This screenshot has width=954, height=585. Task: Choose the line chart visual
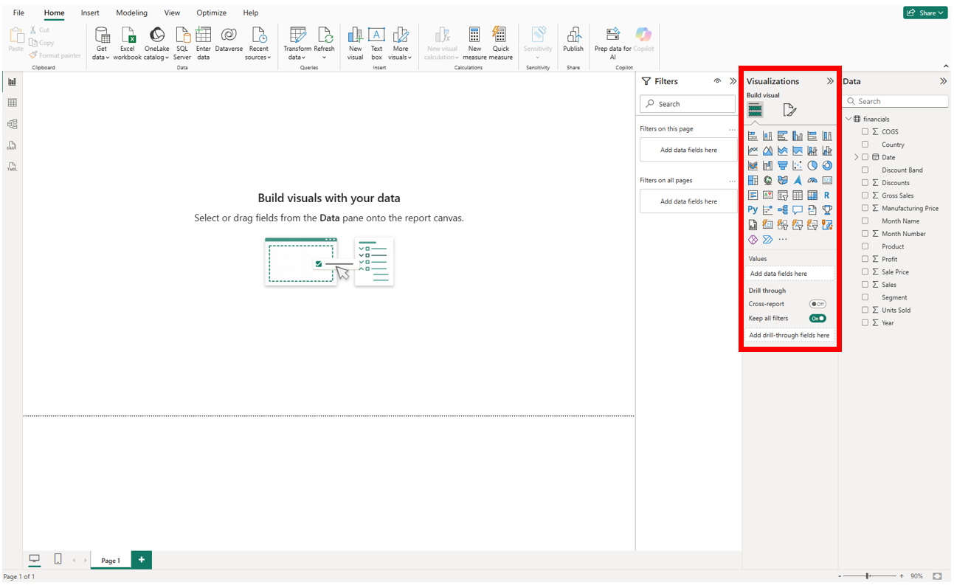pyautogui.click(x=753, y=150)
